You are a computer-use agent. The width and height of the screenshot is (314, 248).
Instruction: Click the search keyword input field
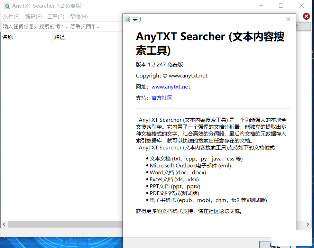click(62, 26)
